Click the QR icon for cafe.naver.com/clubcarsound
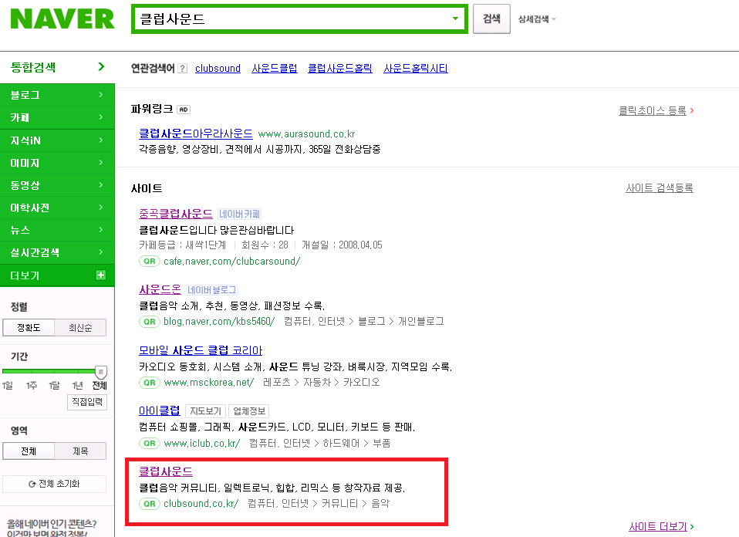The image size is (739, 537). click(x=150, y=261)
